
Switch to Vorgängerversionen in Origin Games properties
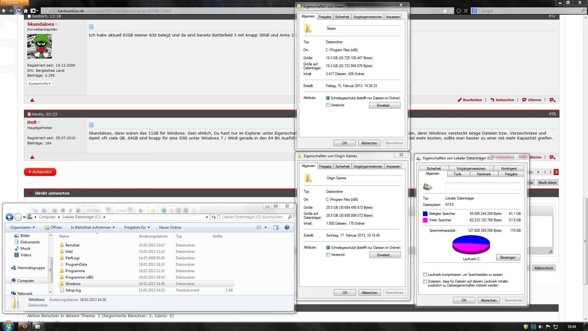368,167
